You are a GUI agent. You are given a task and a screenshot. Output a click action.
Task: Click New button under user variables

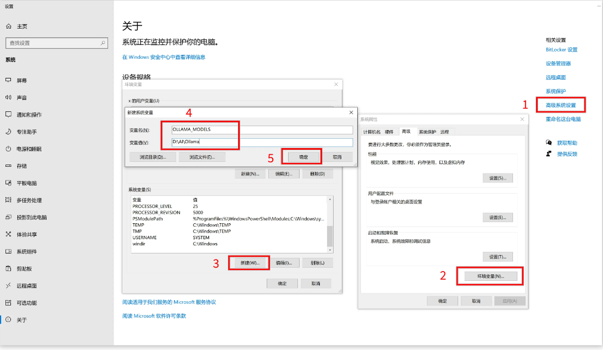point(250,174)
